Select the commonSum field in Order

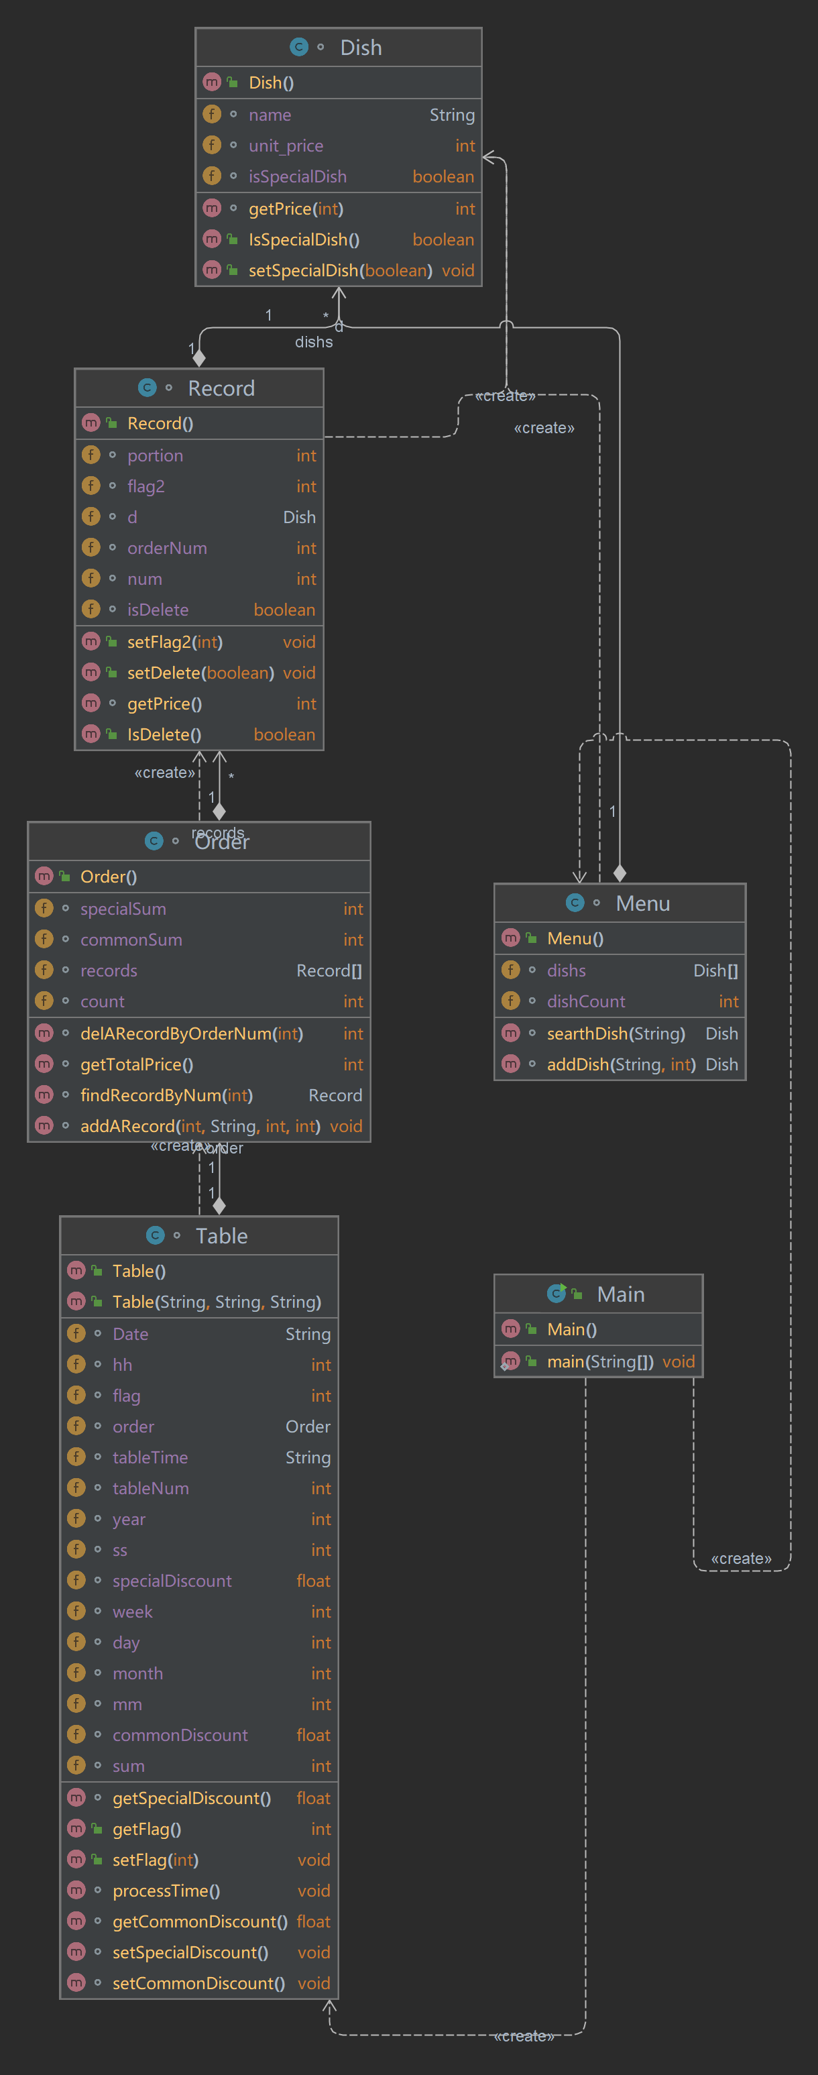199,939
